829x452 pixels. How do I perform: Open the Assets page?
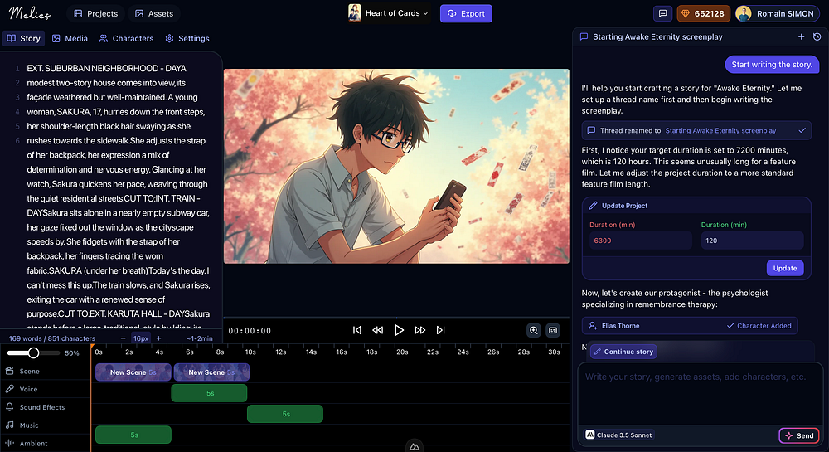(x=154, y=14)
